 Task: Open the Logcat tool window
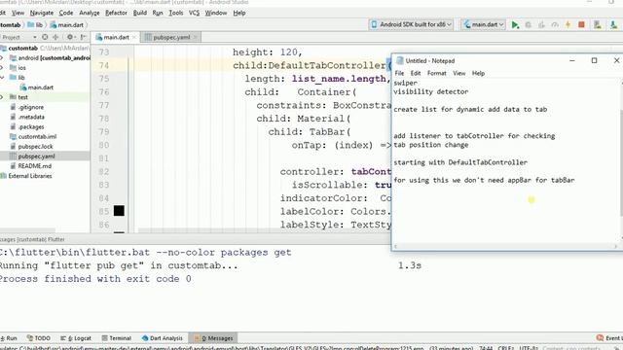point(76,338)
